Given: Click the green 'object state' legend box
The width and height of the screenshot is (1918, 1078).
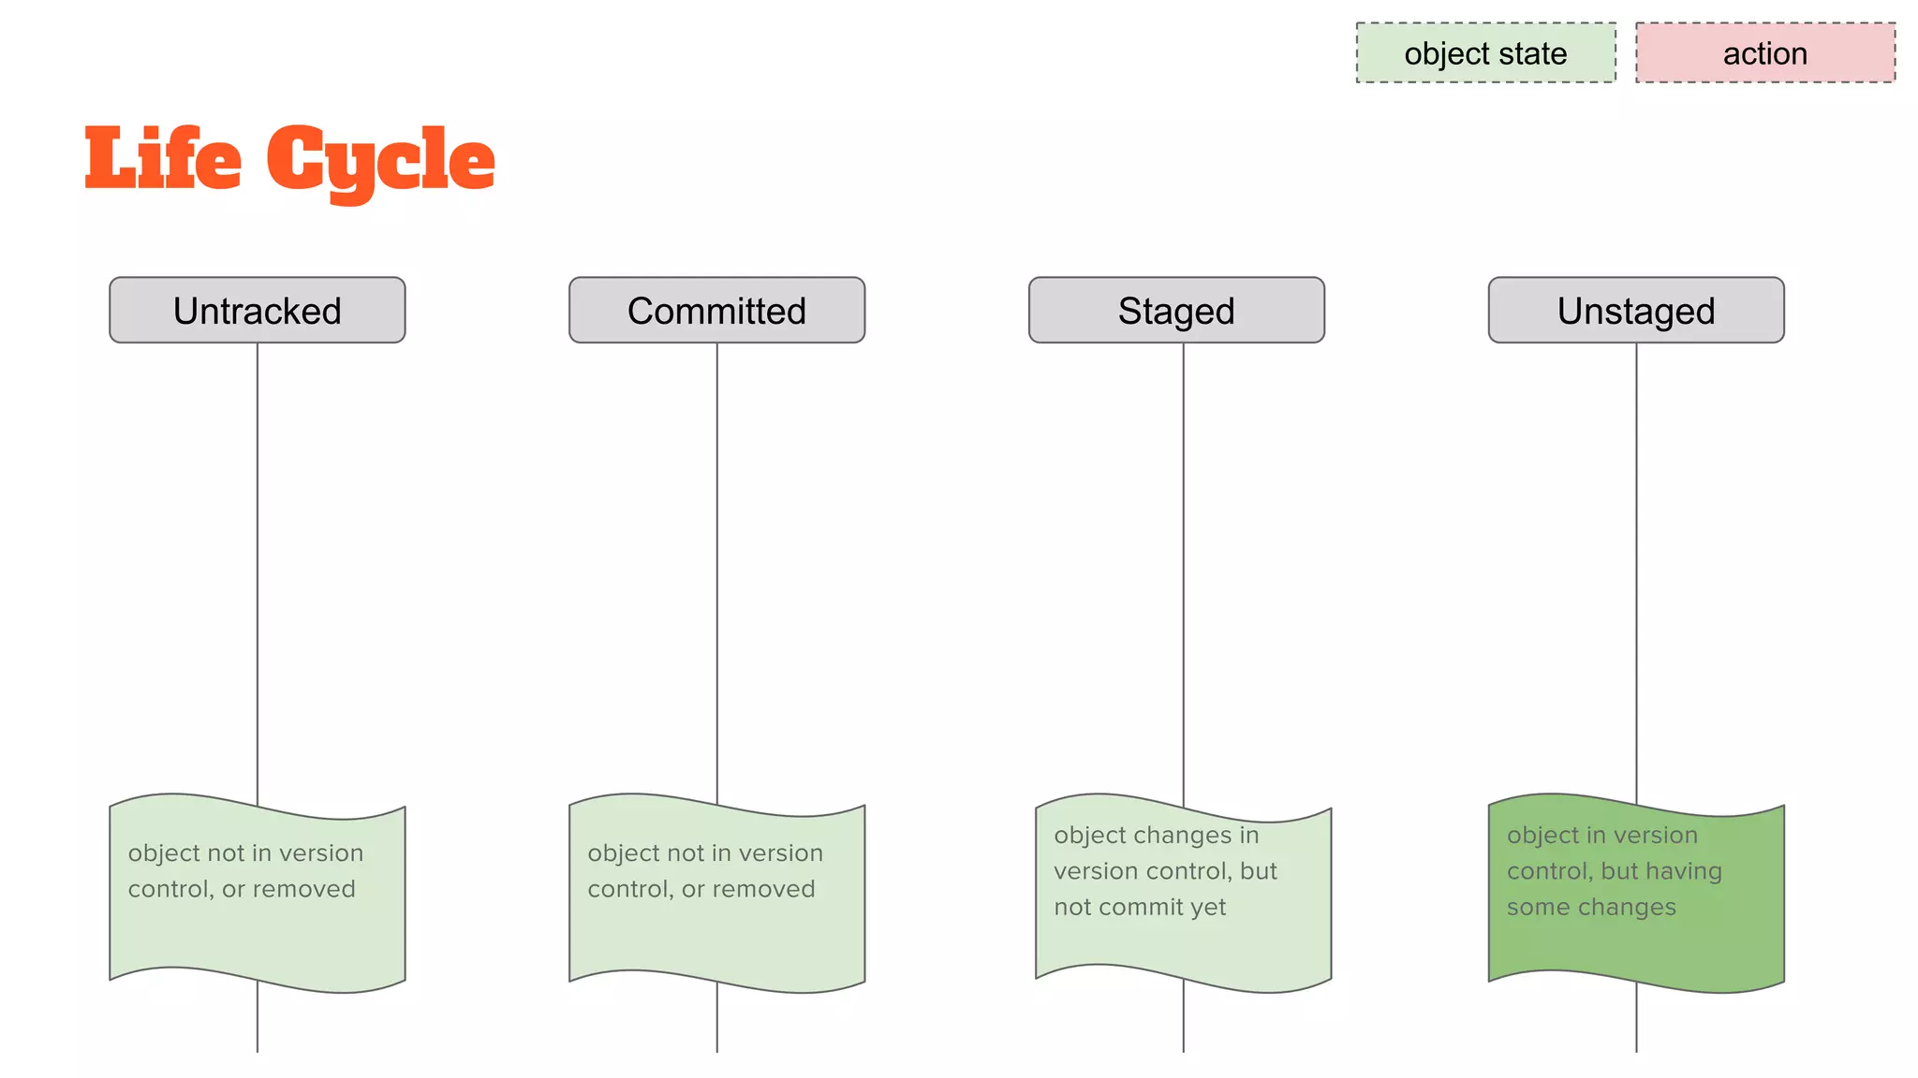Looking at the screenshot, I should coord(1485,53).
